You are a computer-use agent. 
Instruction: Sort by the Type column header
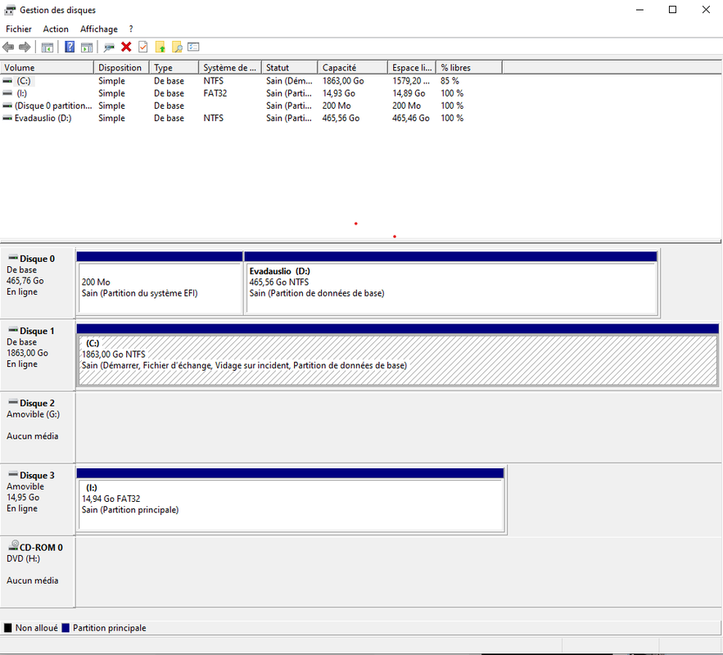click(174, 68)
